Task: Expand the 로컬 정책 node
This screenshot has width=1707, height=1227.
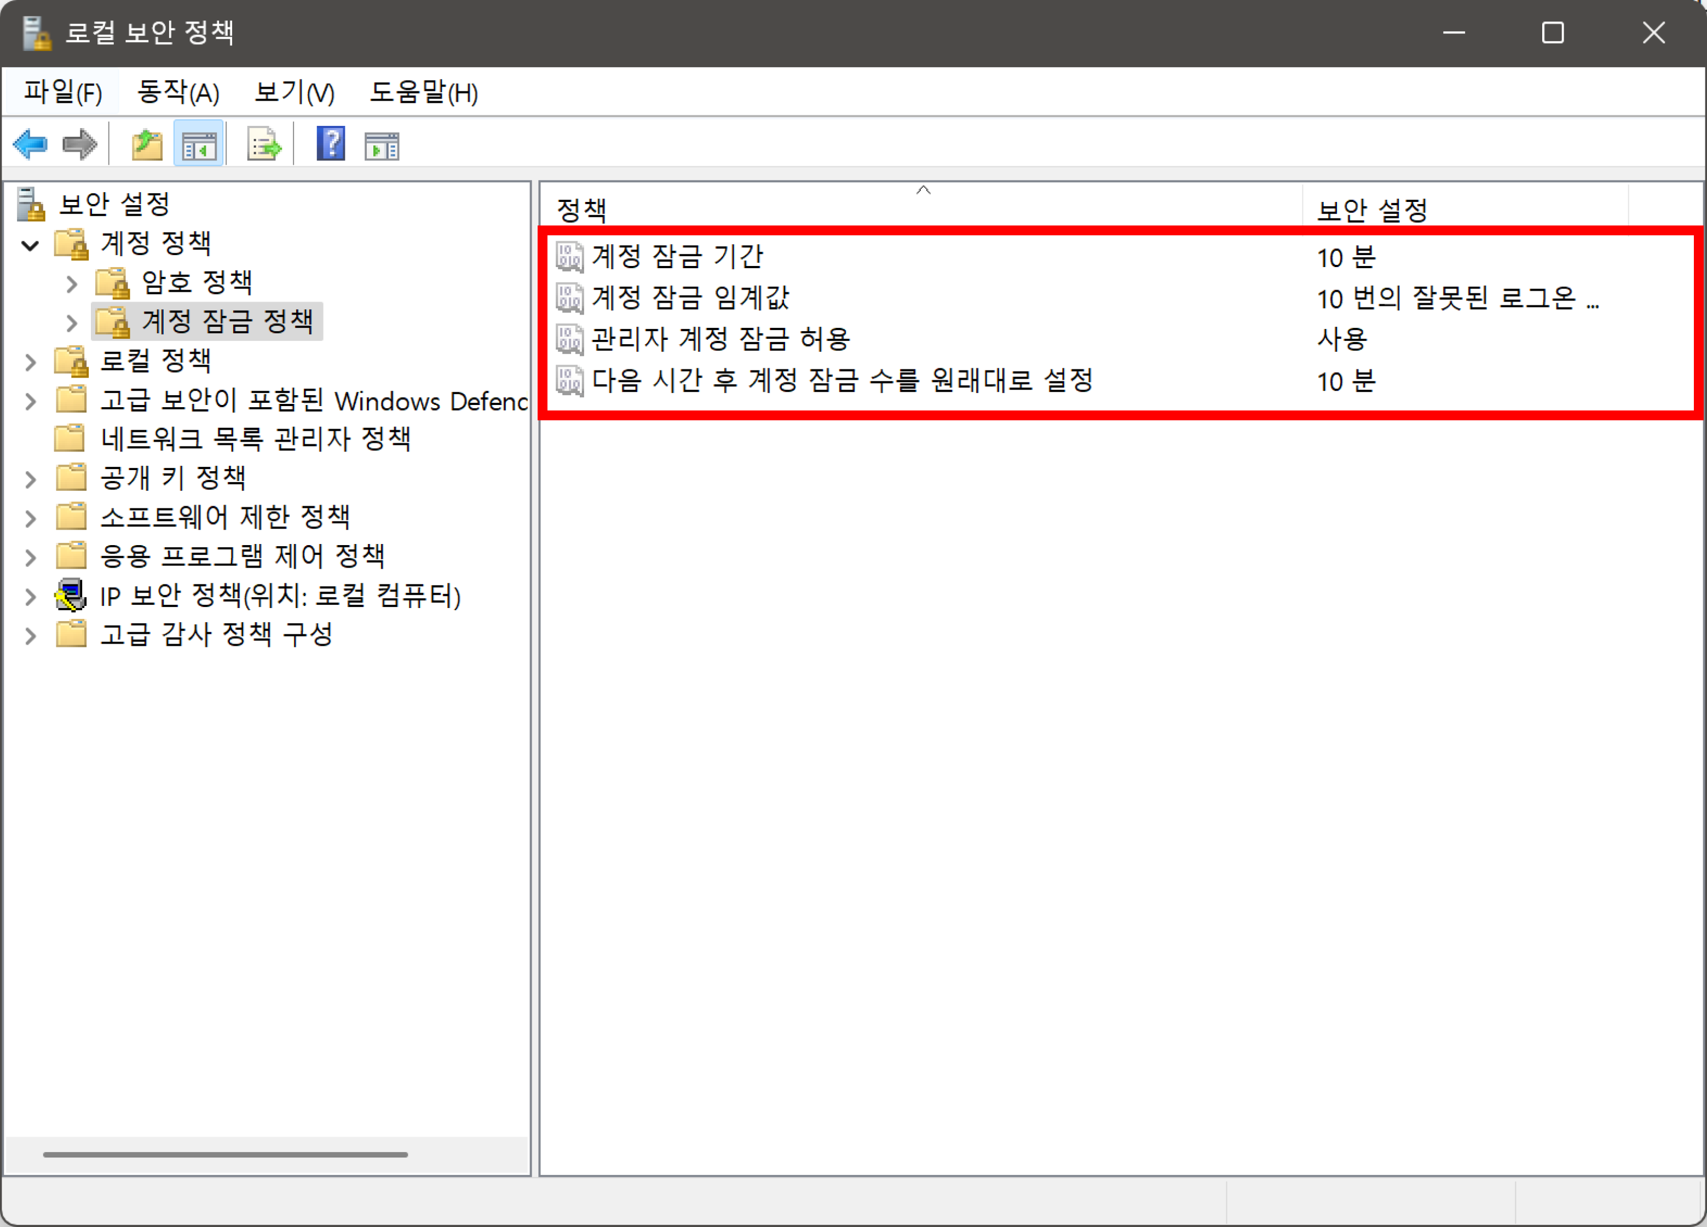Action: tap(30, 363)
